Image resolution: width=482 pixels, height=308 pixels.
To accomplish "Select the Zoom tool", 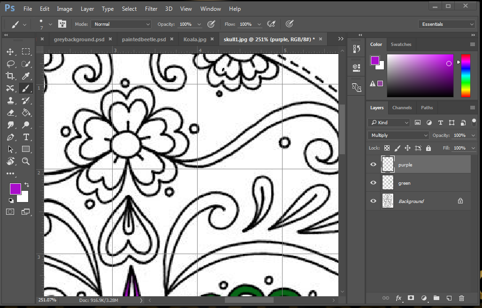I will [26, 161].
